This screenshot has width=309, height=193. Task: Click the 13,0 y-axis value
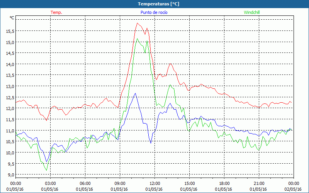click(10, 86)
